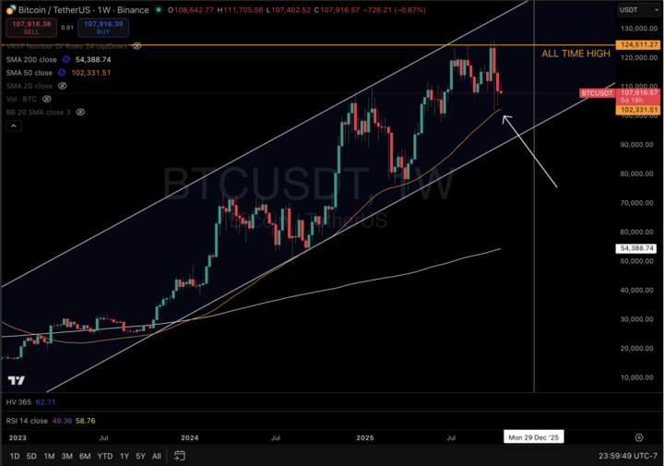The width and height of the screenshot is (664, 466).
Task: Select the 3M time range
Action: (67, 456)
